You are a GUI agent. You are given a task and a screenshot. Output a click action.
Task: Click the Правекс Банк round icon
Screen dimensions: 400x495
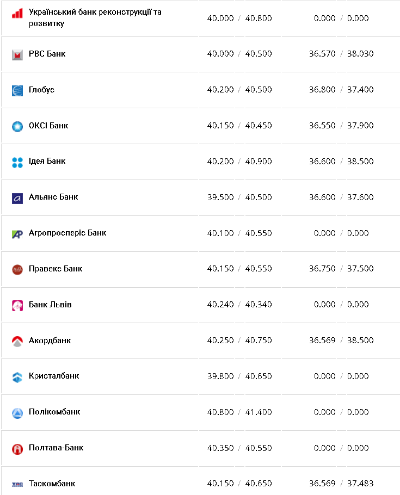click(x=17, y=269)
